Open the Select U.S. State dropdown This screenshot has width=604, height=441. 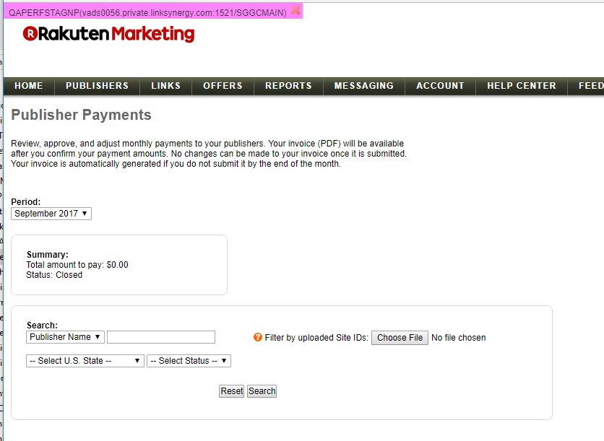tap(85, 361)
